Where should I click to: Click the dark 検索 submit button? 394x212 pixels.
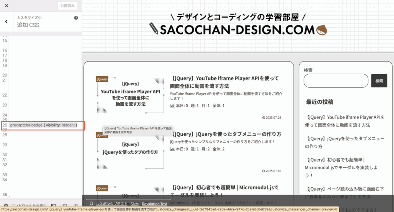pos(379,81)
